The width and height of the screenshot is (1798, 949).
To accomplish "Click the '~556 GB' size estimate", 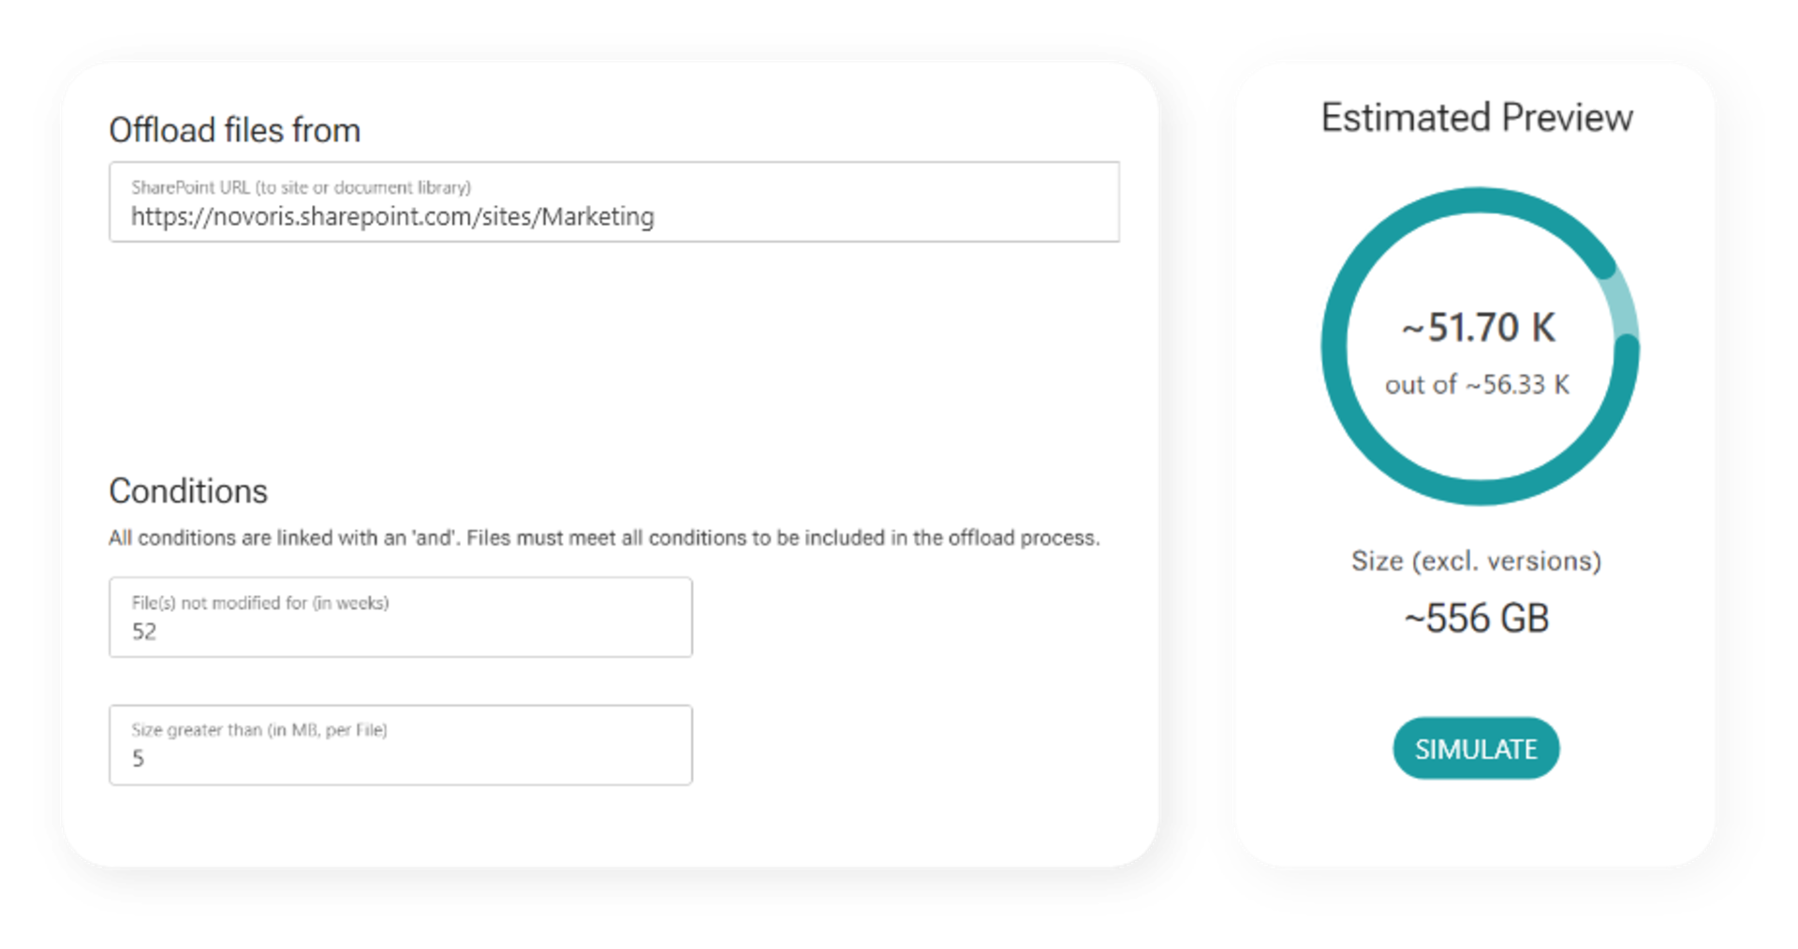I will pyautogui.click(x=1475, y=618).
